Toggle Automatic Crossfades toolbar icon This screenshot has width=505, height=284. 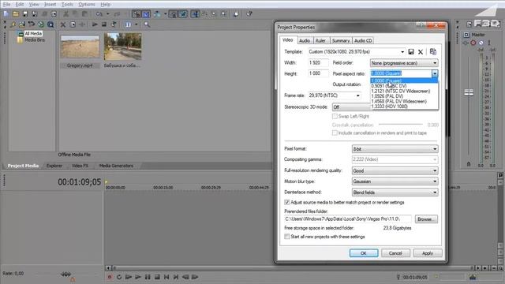tap(146, 14)
